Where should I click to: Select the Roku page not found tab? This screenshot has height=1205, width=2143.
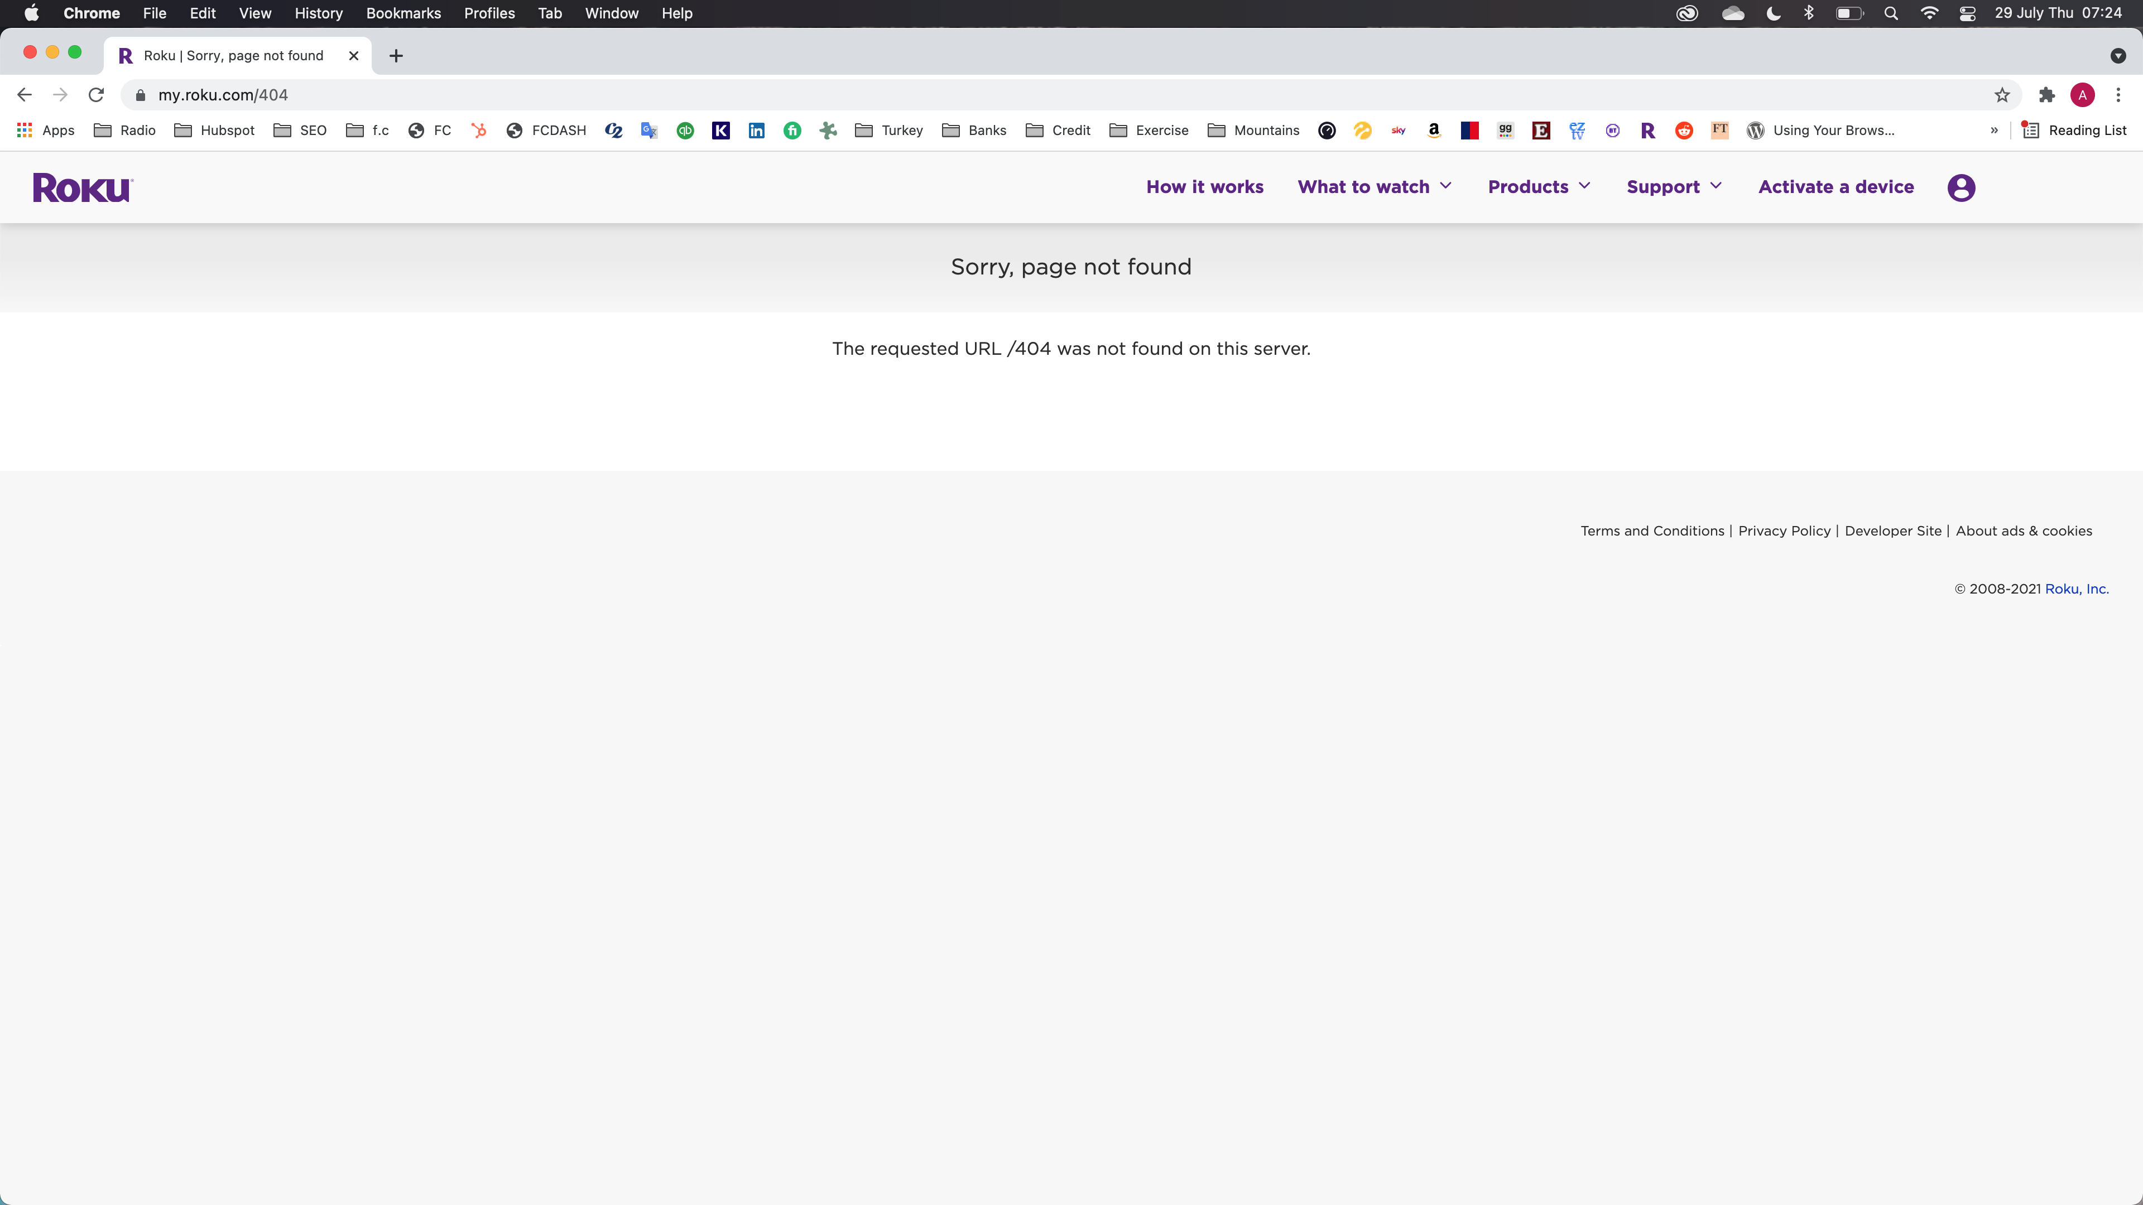click(237, 56)
